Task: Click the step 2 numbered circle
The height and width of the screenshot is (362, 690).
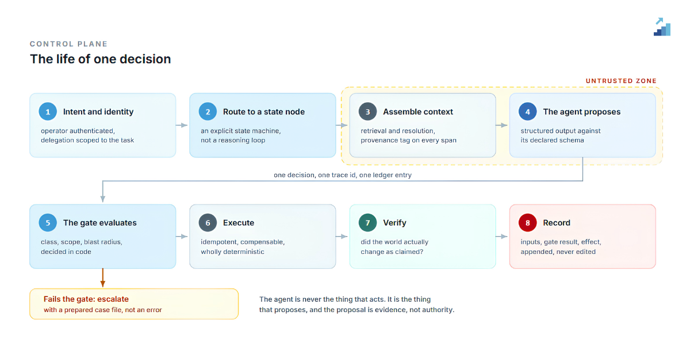Action: (208, 112)
